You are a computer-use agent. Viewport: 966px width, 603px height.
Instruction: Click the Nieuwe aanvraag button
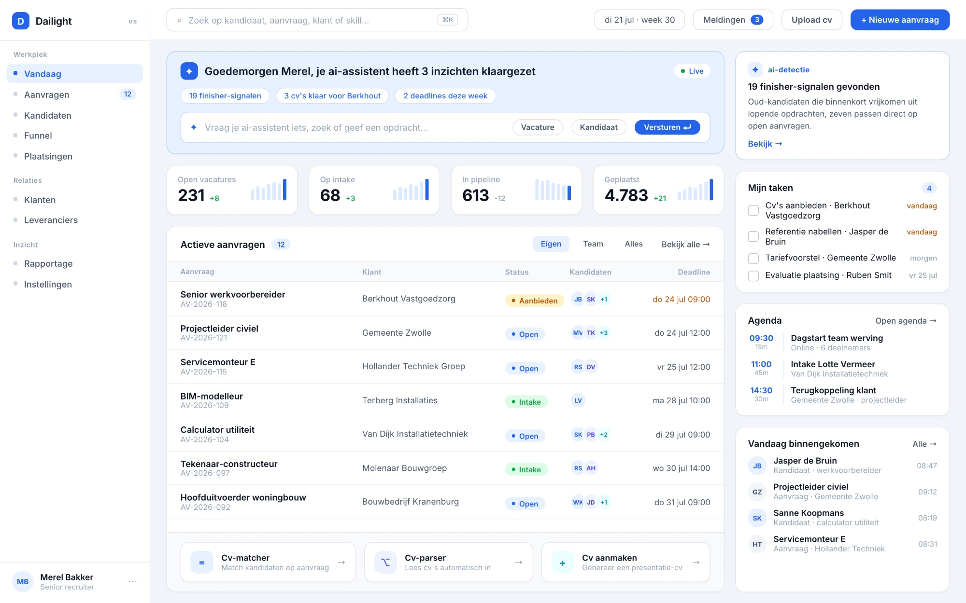coord(900,20)
